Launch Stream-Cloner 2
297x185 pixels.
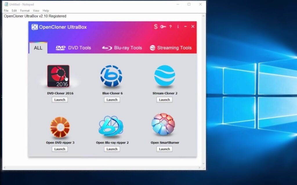tap(164, 100)
